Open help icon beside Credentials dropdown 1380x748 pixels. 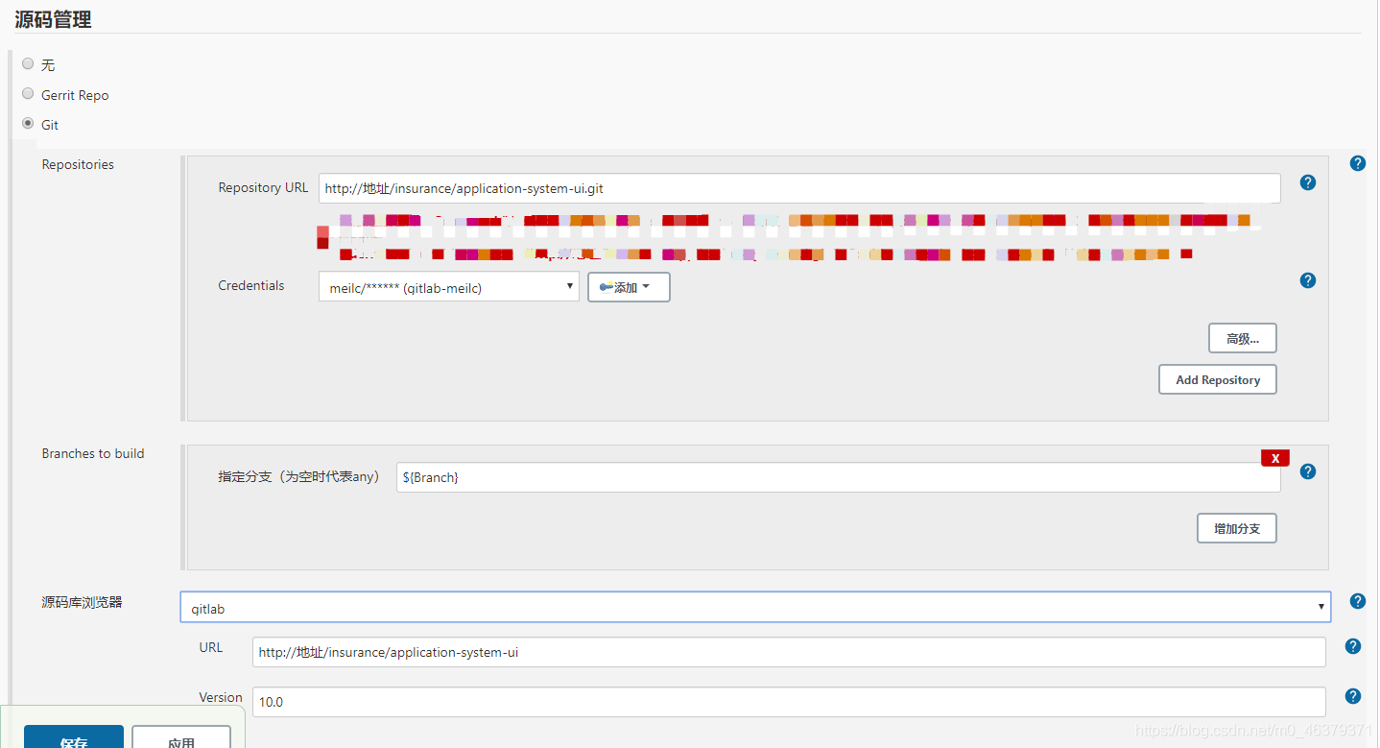click(x=1307, y=280)
